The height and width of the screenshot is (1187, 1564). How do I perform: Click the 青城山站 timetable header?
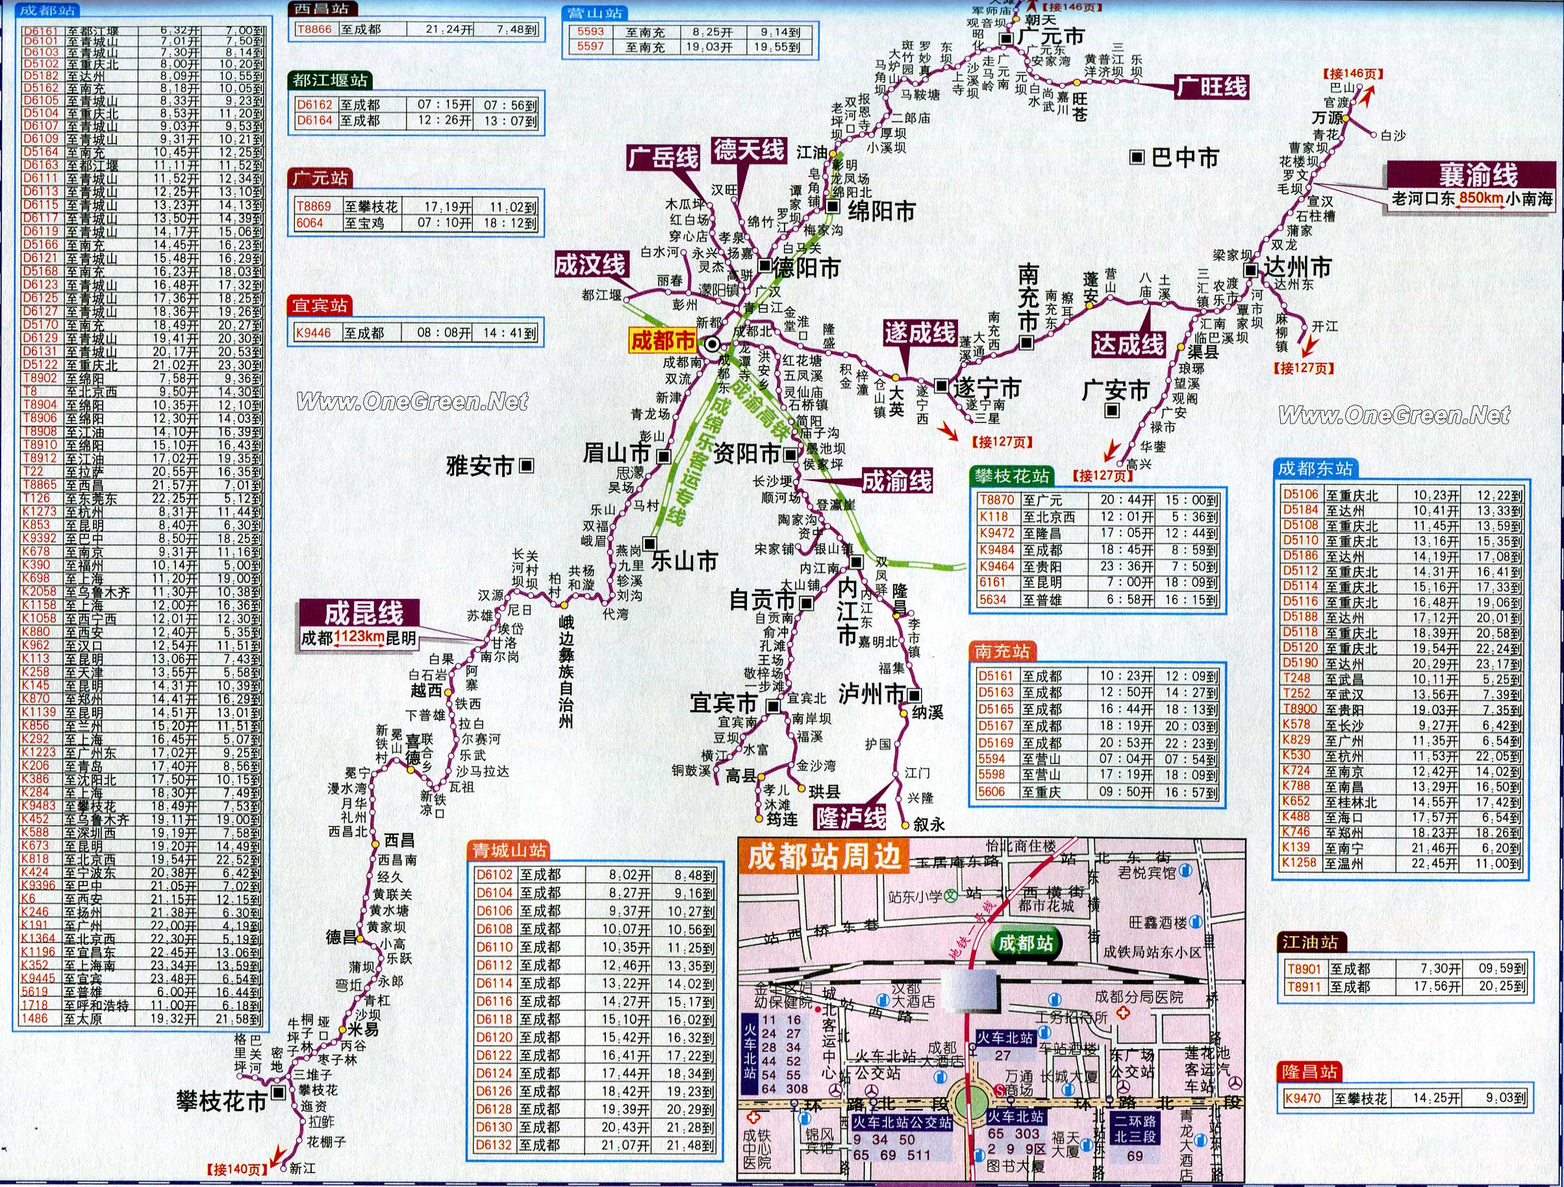pyautogui.click(x=508, y=850)
